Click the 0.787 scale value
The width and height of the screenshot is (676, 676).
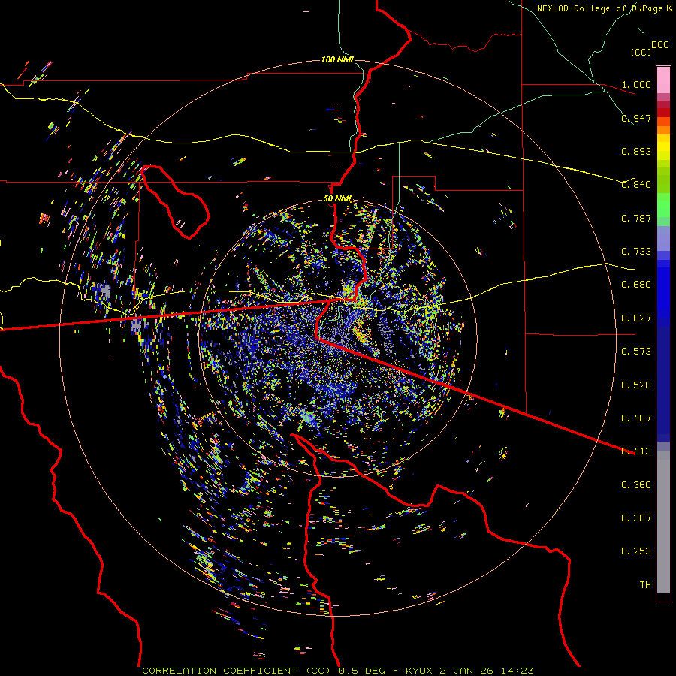[x=636, y=218]
